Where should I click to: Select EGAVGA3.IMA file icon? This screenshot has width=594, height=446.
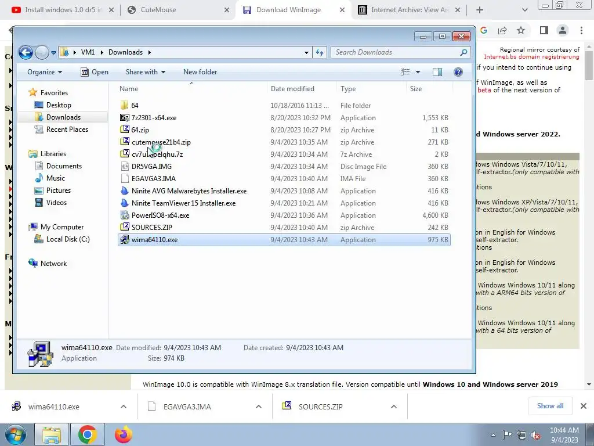tap(124, 179)
